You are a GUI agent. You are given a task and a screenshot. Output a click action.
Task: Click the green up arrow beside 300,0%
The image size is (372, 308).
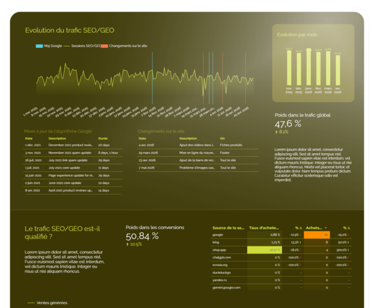point(348,250)
